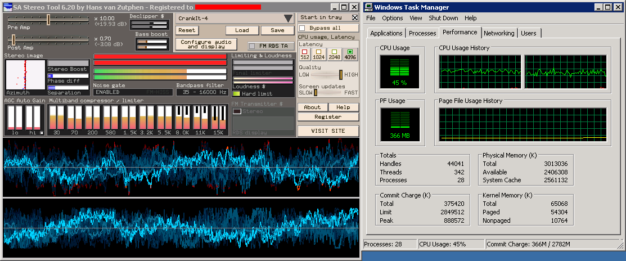Select the Performance tab
Screen dimensions: 626x261
[x=460, y=32]
